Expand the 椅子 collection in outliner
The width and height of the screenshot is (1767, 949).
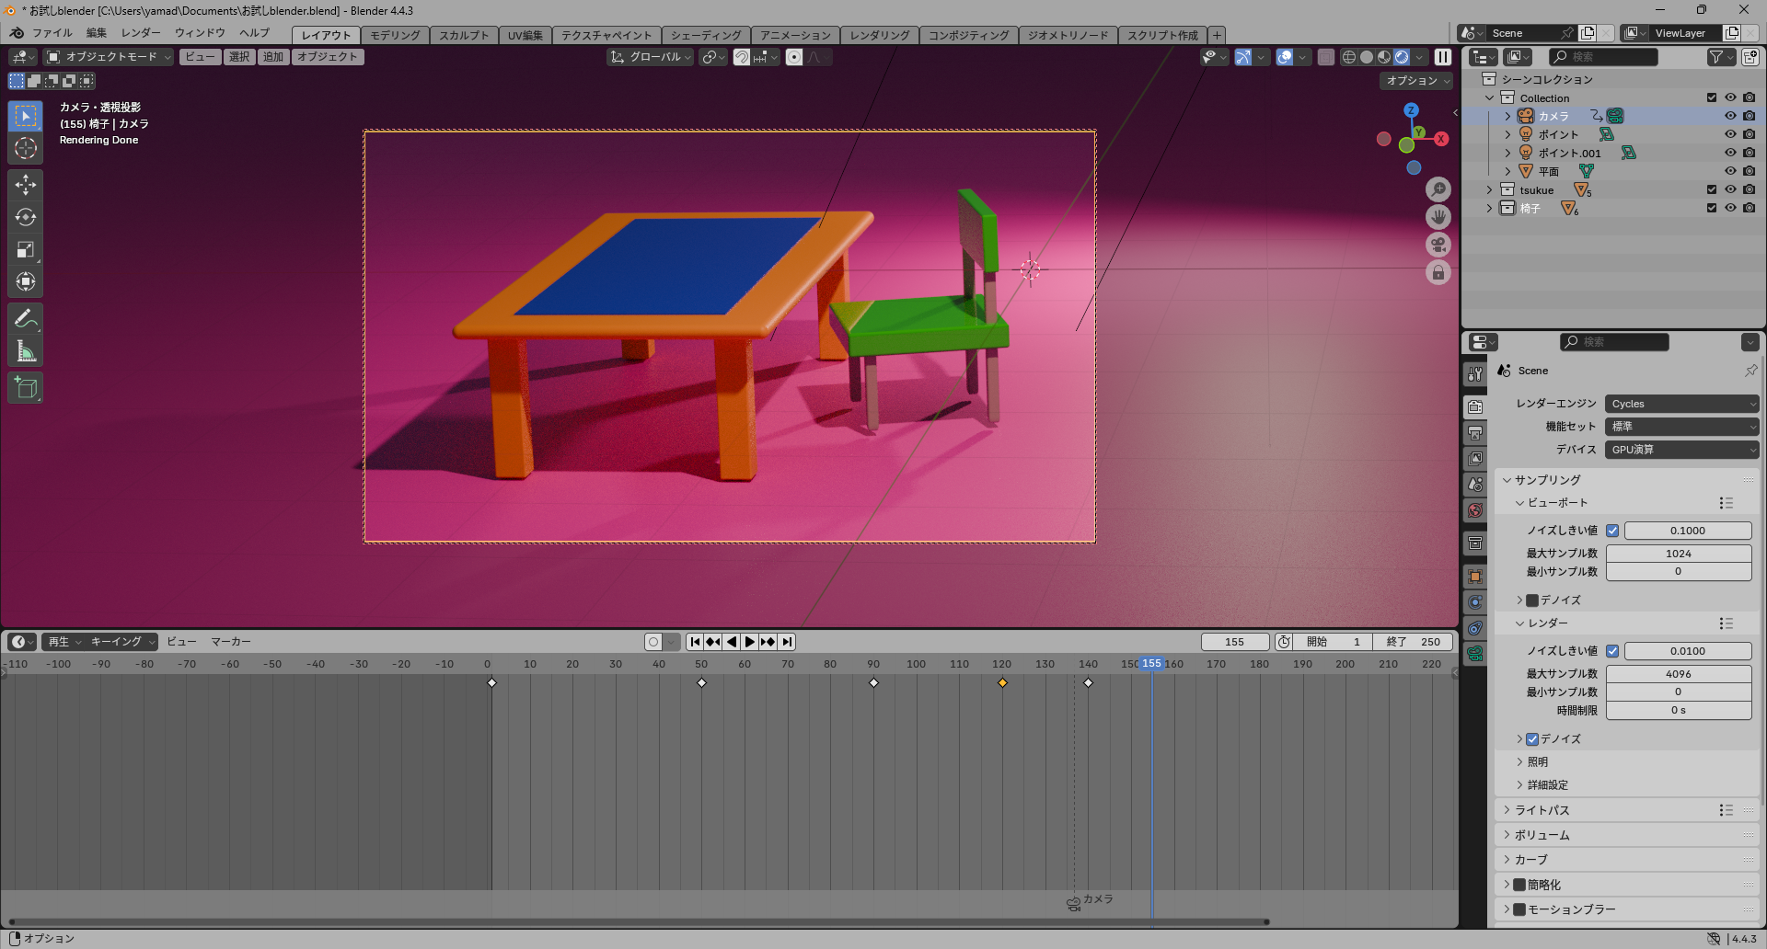pyautogui.click(x=1490, y=208)
